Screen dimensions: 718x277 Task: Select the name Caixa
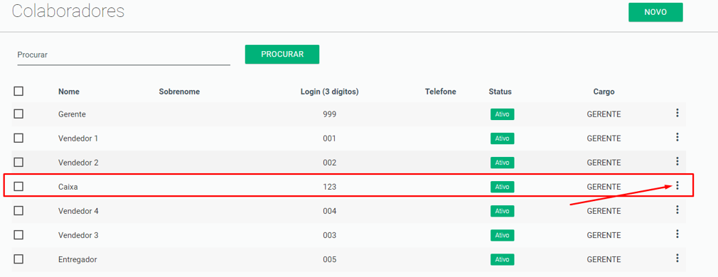coord(68,187)
